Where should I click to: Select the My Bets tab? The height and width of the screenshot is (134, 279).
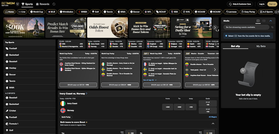tap(261, 46)
